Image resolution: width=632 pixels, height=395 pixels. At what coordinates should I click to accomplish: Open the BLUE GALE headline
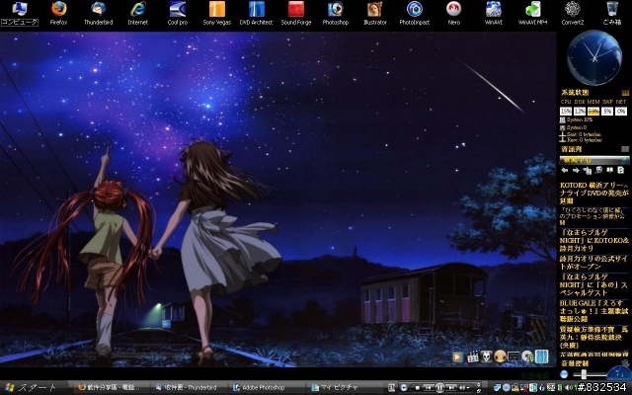tap(594, 311)
